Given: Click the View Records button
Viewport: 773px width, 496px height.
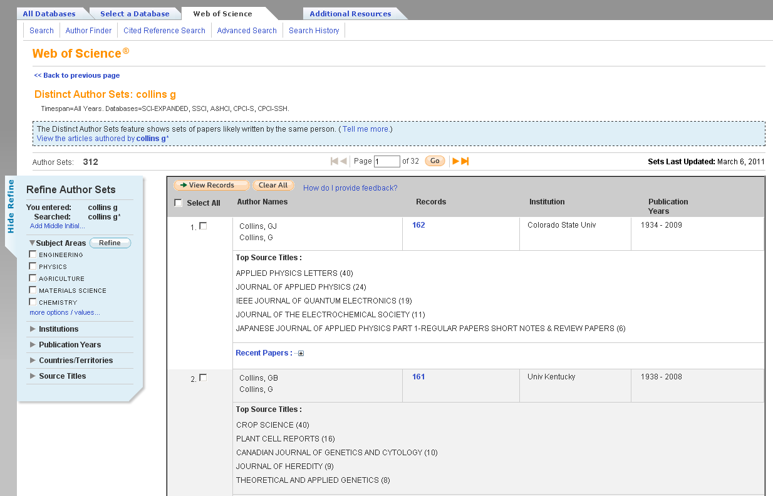Looking at the screenshot, I should pyautogui.click(x=211, y=186).
